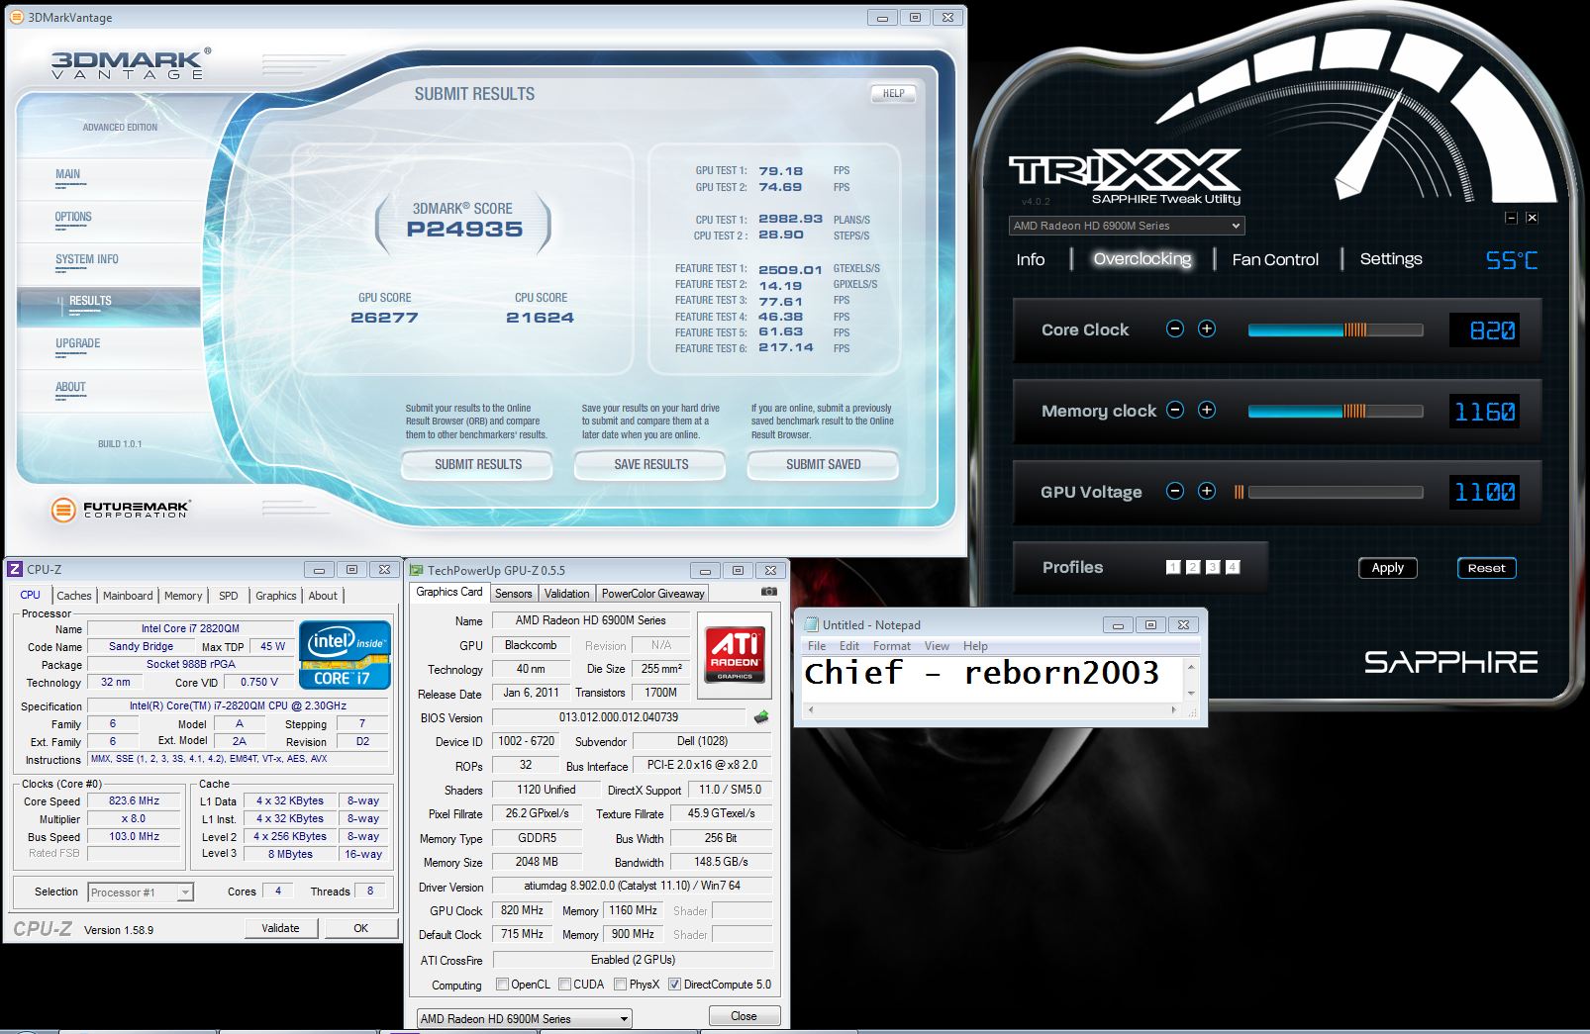Image resolution: width=1590 pixels, height=1034 pixels.
Task: Open the Info tab in TRIXX
Action: (1031, 259)
